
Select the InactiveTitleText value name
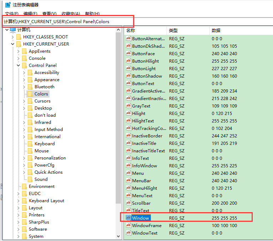coord(148,151)
